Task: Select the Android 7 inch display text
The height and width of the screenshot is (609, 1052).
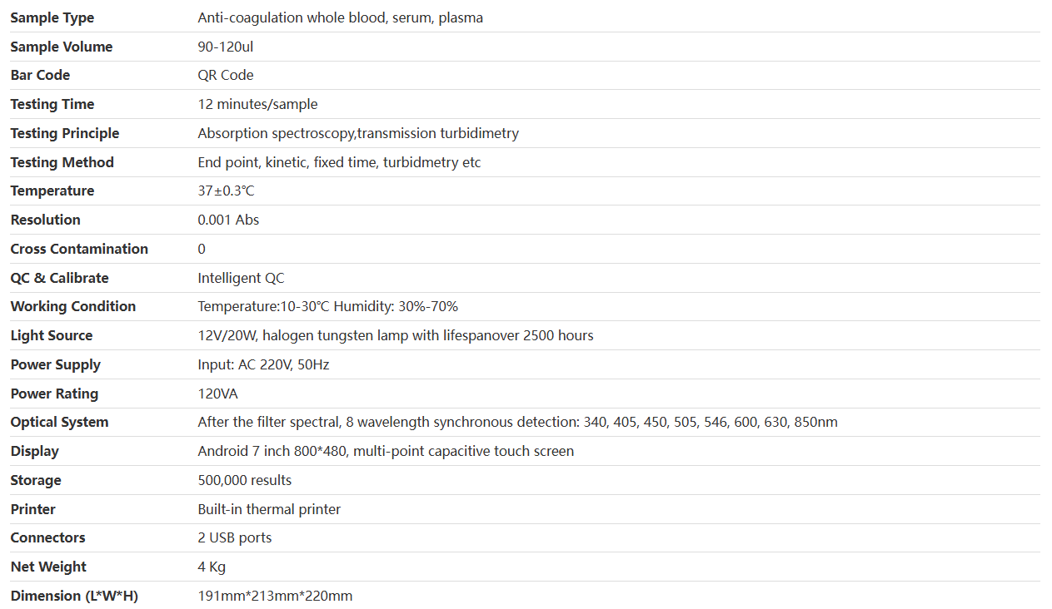Action: pos(386,451)
